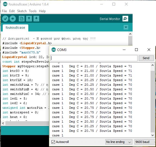Click the COM3 vertical scrollbar thumb
Screen dimensions: 156x147
point(152,102)
